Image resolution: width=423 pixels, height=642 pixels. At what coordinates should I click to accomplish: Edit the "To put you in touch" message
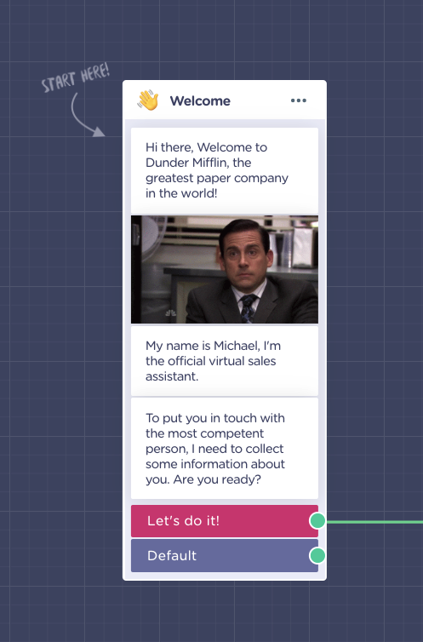224,449
